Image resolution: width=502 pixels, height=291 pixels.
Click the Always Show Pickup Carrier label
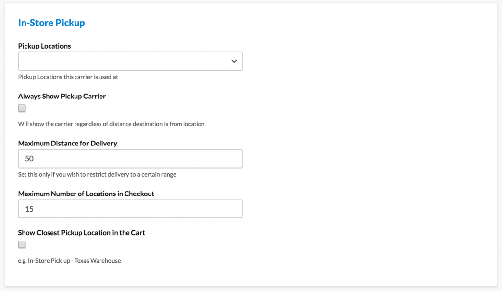[x=62, y=97]
